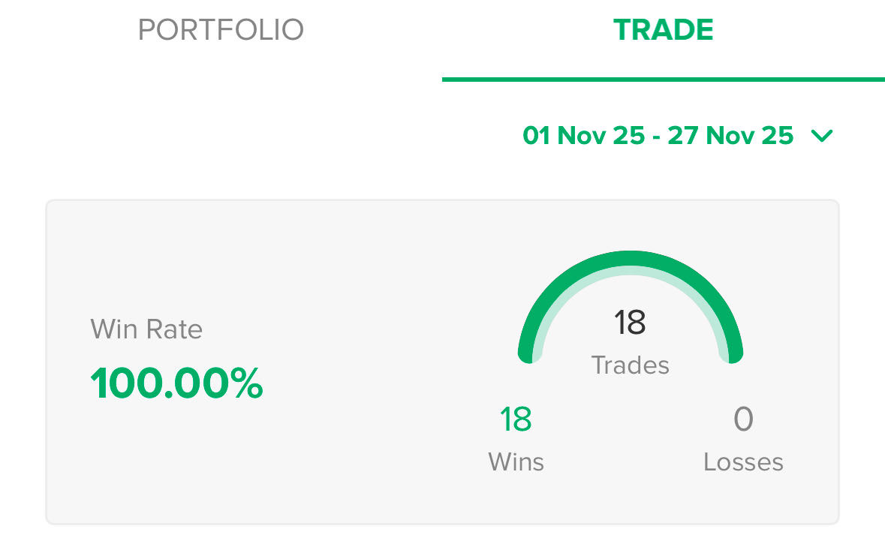Tap the 0 losses number
The image size is (885, 550).
[x=743, y=419]
